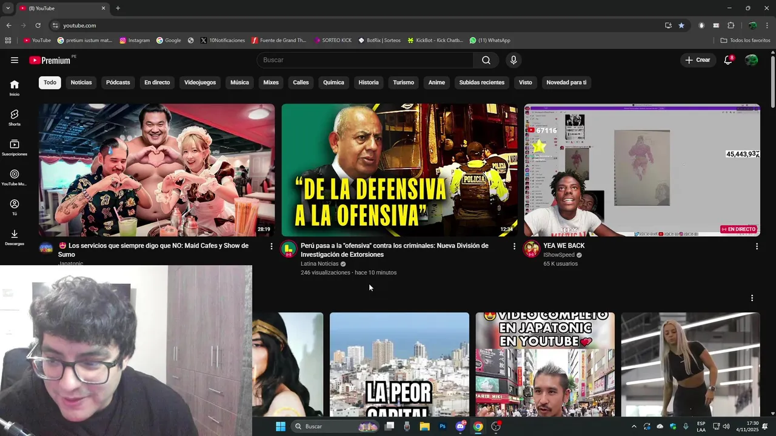The image size is (776, 436).
Task: Open Chrome extensions puzzle icon
Action: (731, 25)
